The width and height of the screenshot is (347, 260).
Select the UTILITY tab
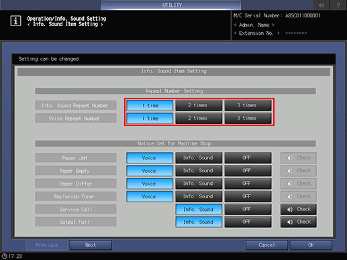pos(170,5)
